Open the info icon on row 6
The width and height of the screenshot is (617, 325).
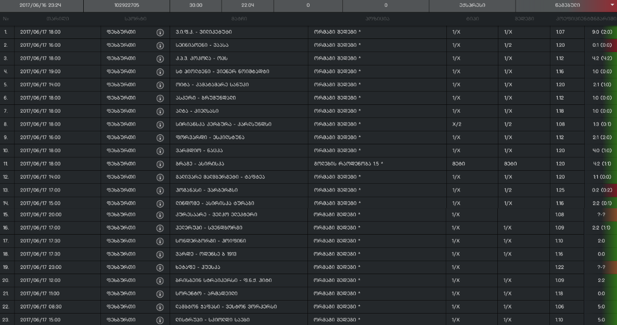point(160,98)
